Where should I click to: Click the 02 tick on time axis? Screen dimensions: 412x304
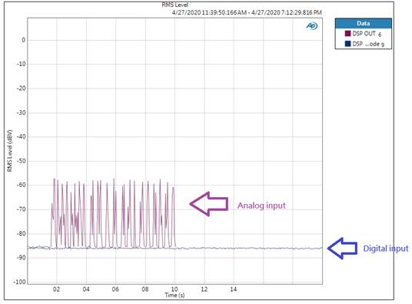pyautogui.click(x=56, y=289)
